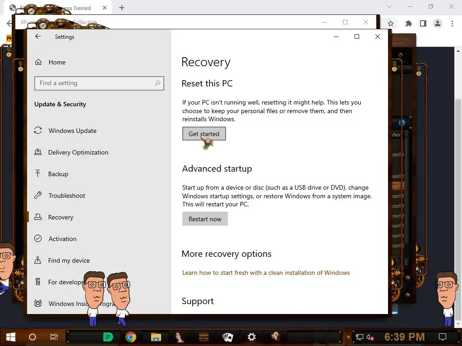Click the Update & Security heading
This screenshot has width=462, height=346.
point(60,104)
